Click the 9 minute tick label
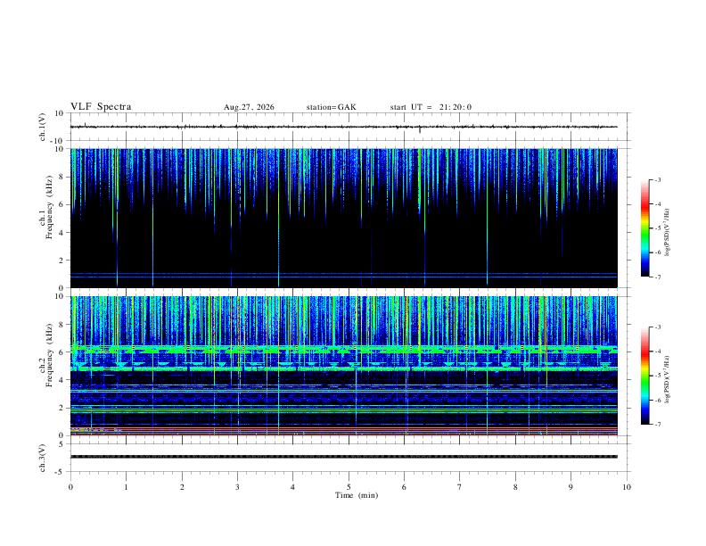The width and height of the screenshot is (706, 546). point(571,487)
